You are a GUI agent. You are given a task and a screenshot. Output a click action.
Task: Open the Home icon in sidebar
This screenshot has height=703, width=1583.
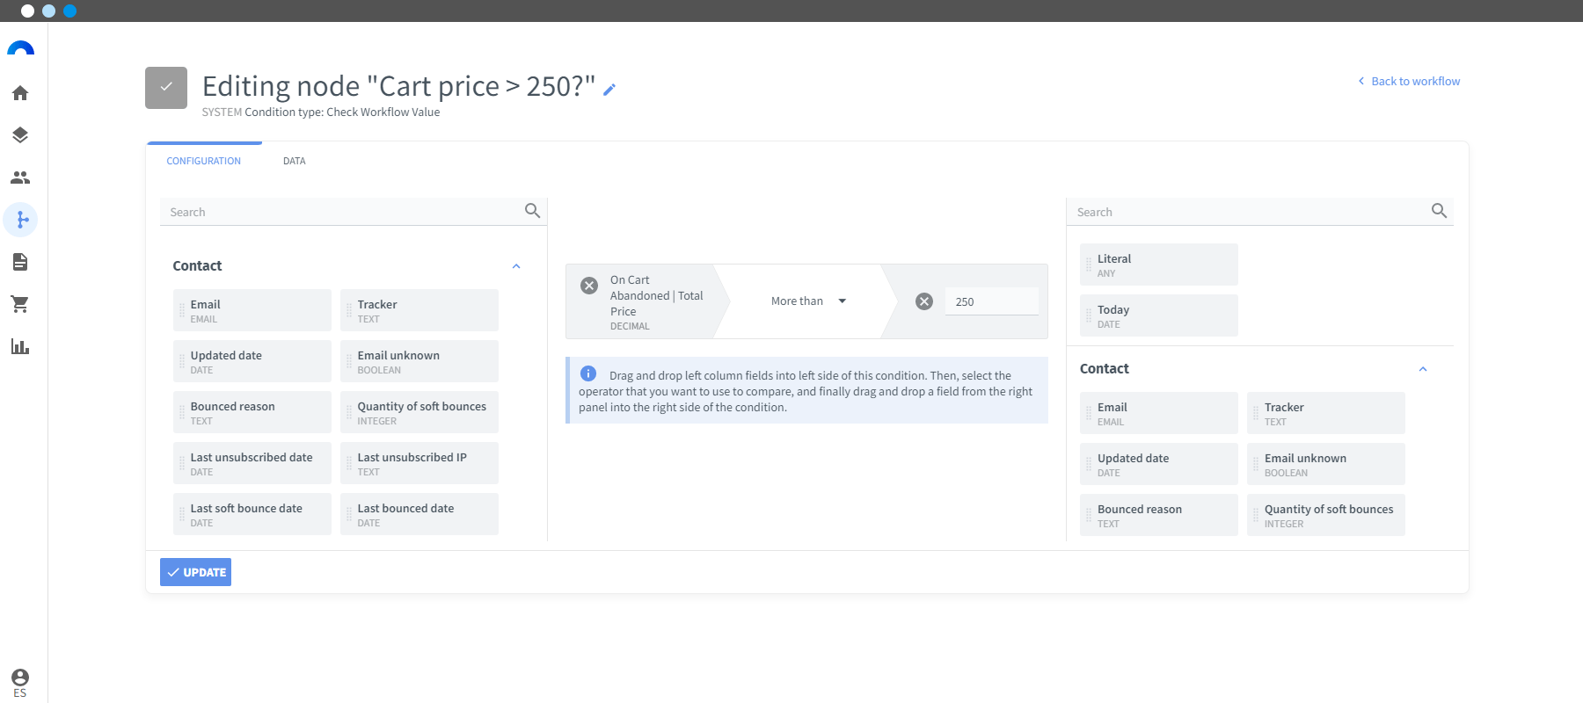[20, 93]
